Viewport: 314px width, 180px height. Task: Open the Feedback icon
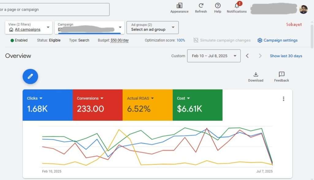[281, 75]
